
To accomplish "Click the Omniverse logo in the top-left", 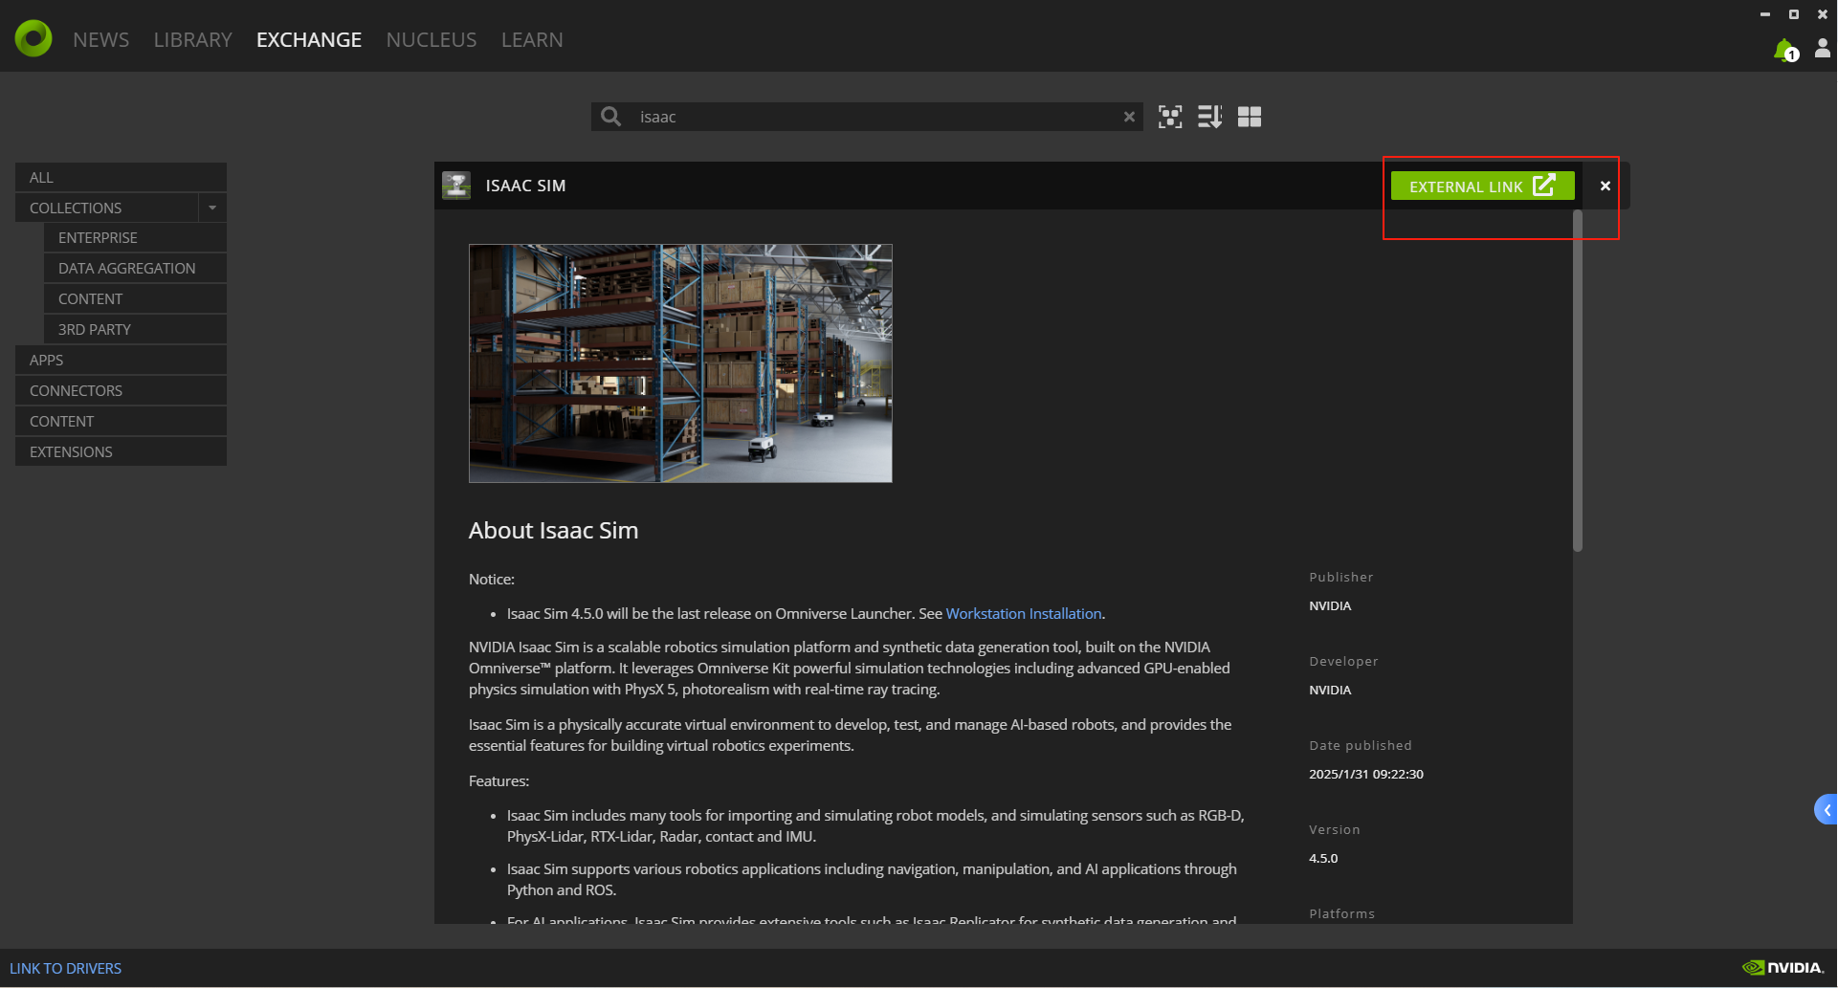I will tap(32, 38).
